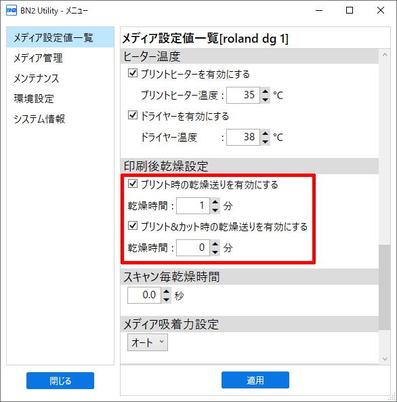Decrease dryer temperature with down arrow

pos(265,141)
